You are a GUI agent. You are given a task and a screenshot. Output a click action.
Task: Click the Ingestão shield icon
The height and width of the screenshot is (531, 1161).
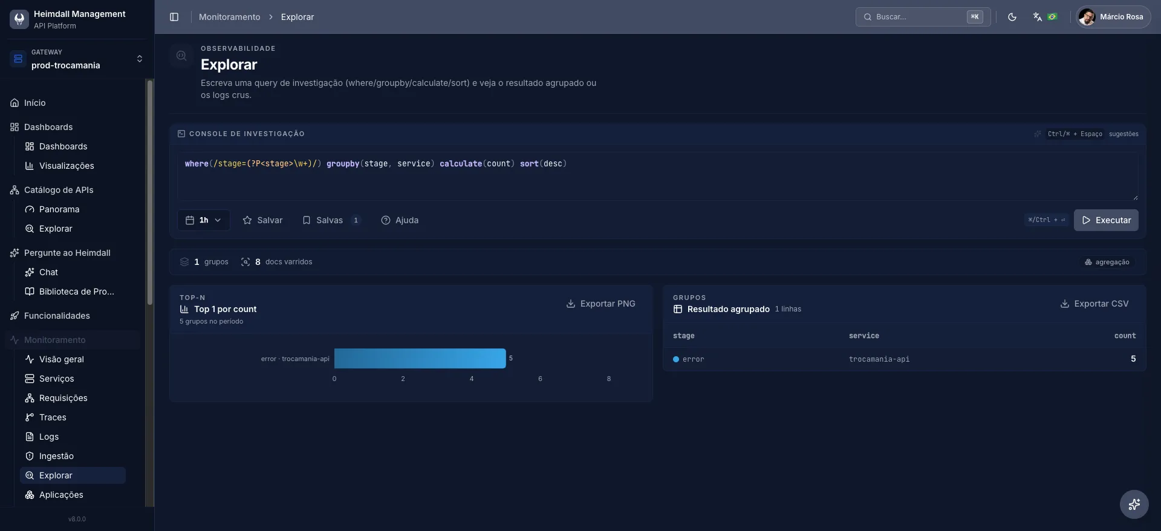[29, 456]
